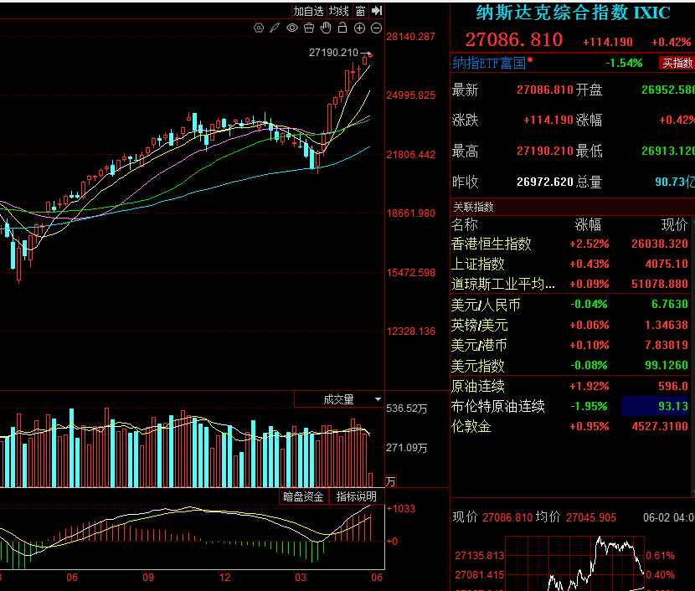This screenshot has width=695, height=591.
Task: Toggle the chart lock icon
Action: pyautogui.click(x=342, y=28)
